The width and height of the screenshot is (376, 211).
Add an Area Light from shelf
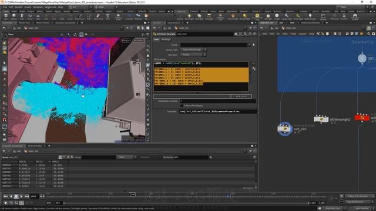(209, 17)
